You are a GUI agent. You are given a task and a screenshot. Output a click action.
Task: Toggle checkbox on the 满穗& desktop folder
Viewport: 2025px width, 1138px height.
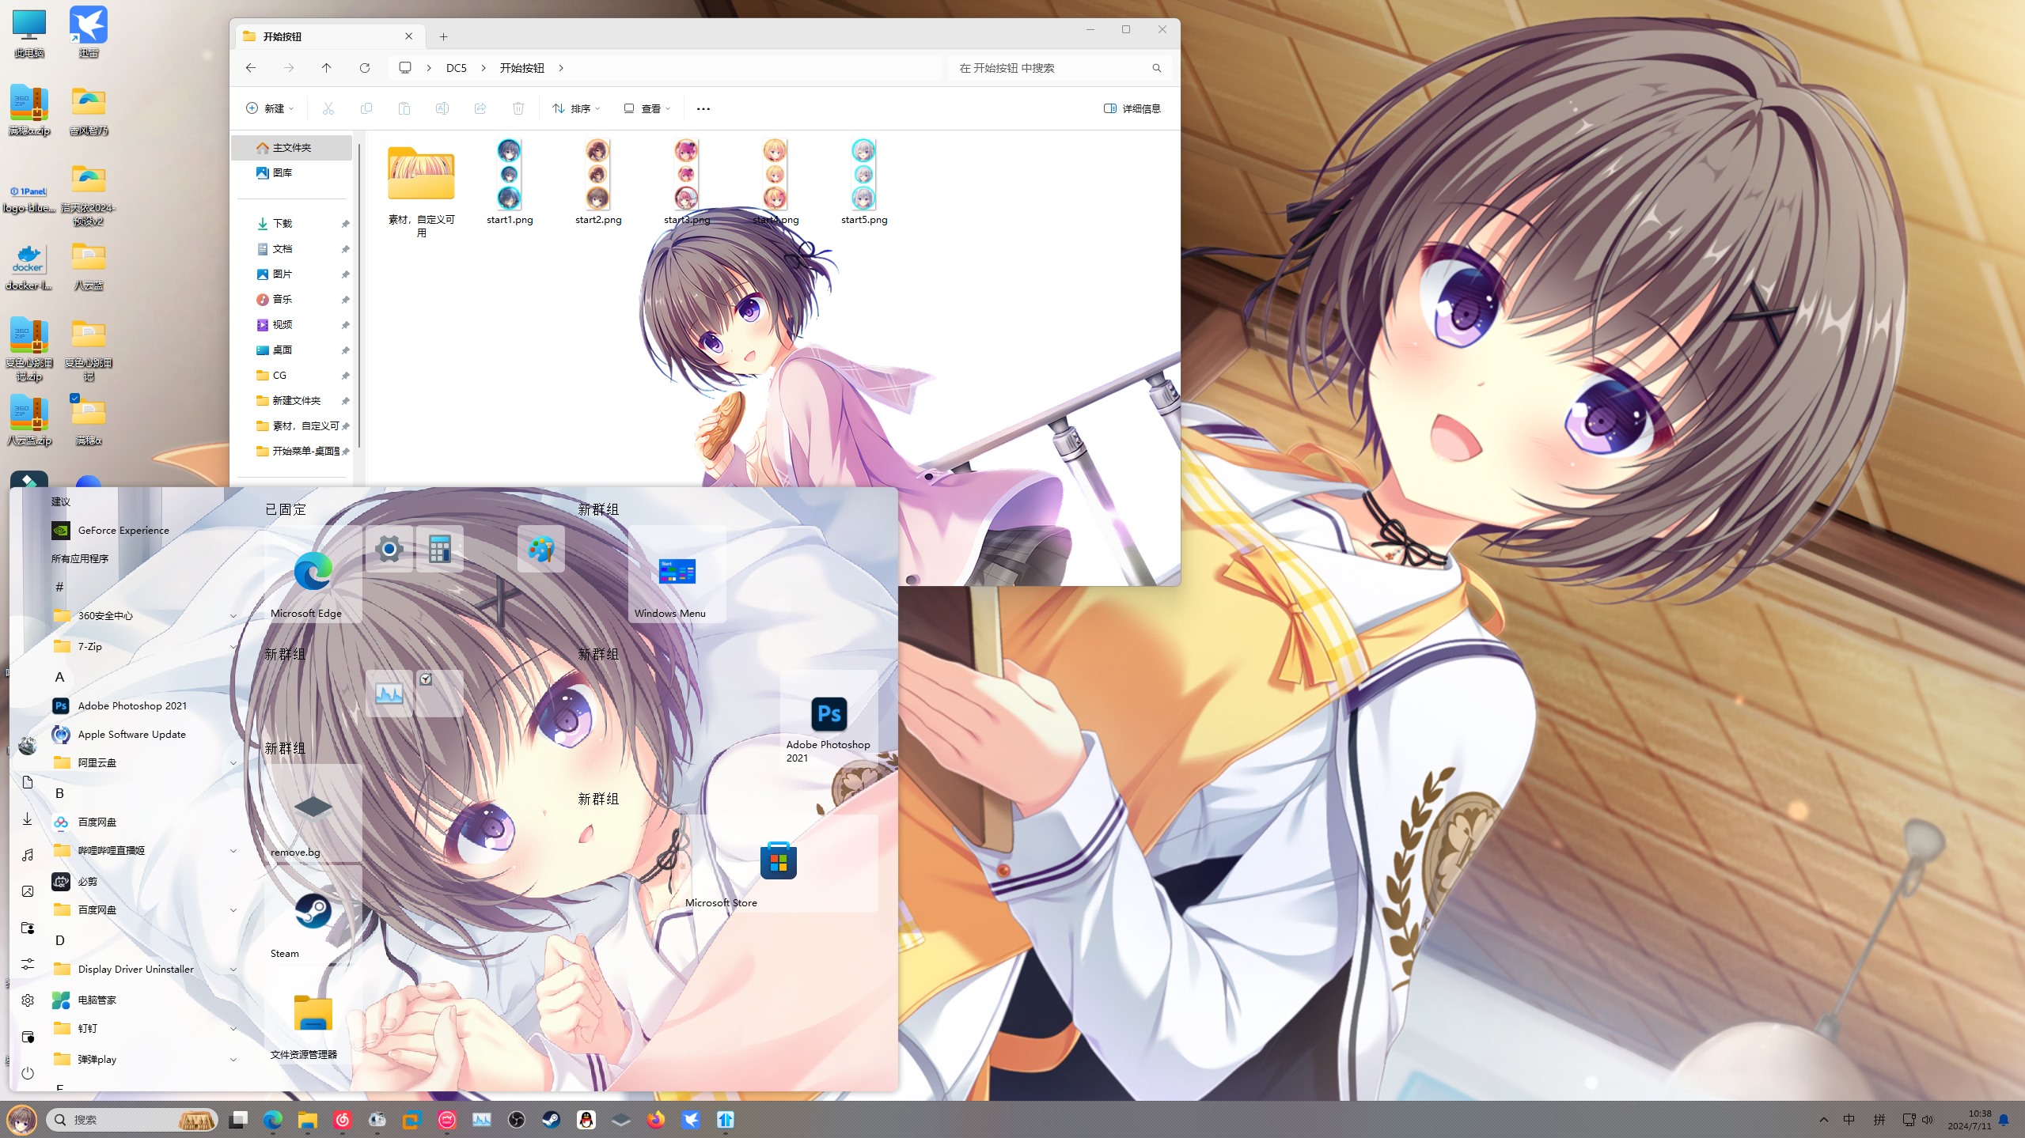coord(74,398)
